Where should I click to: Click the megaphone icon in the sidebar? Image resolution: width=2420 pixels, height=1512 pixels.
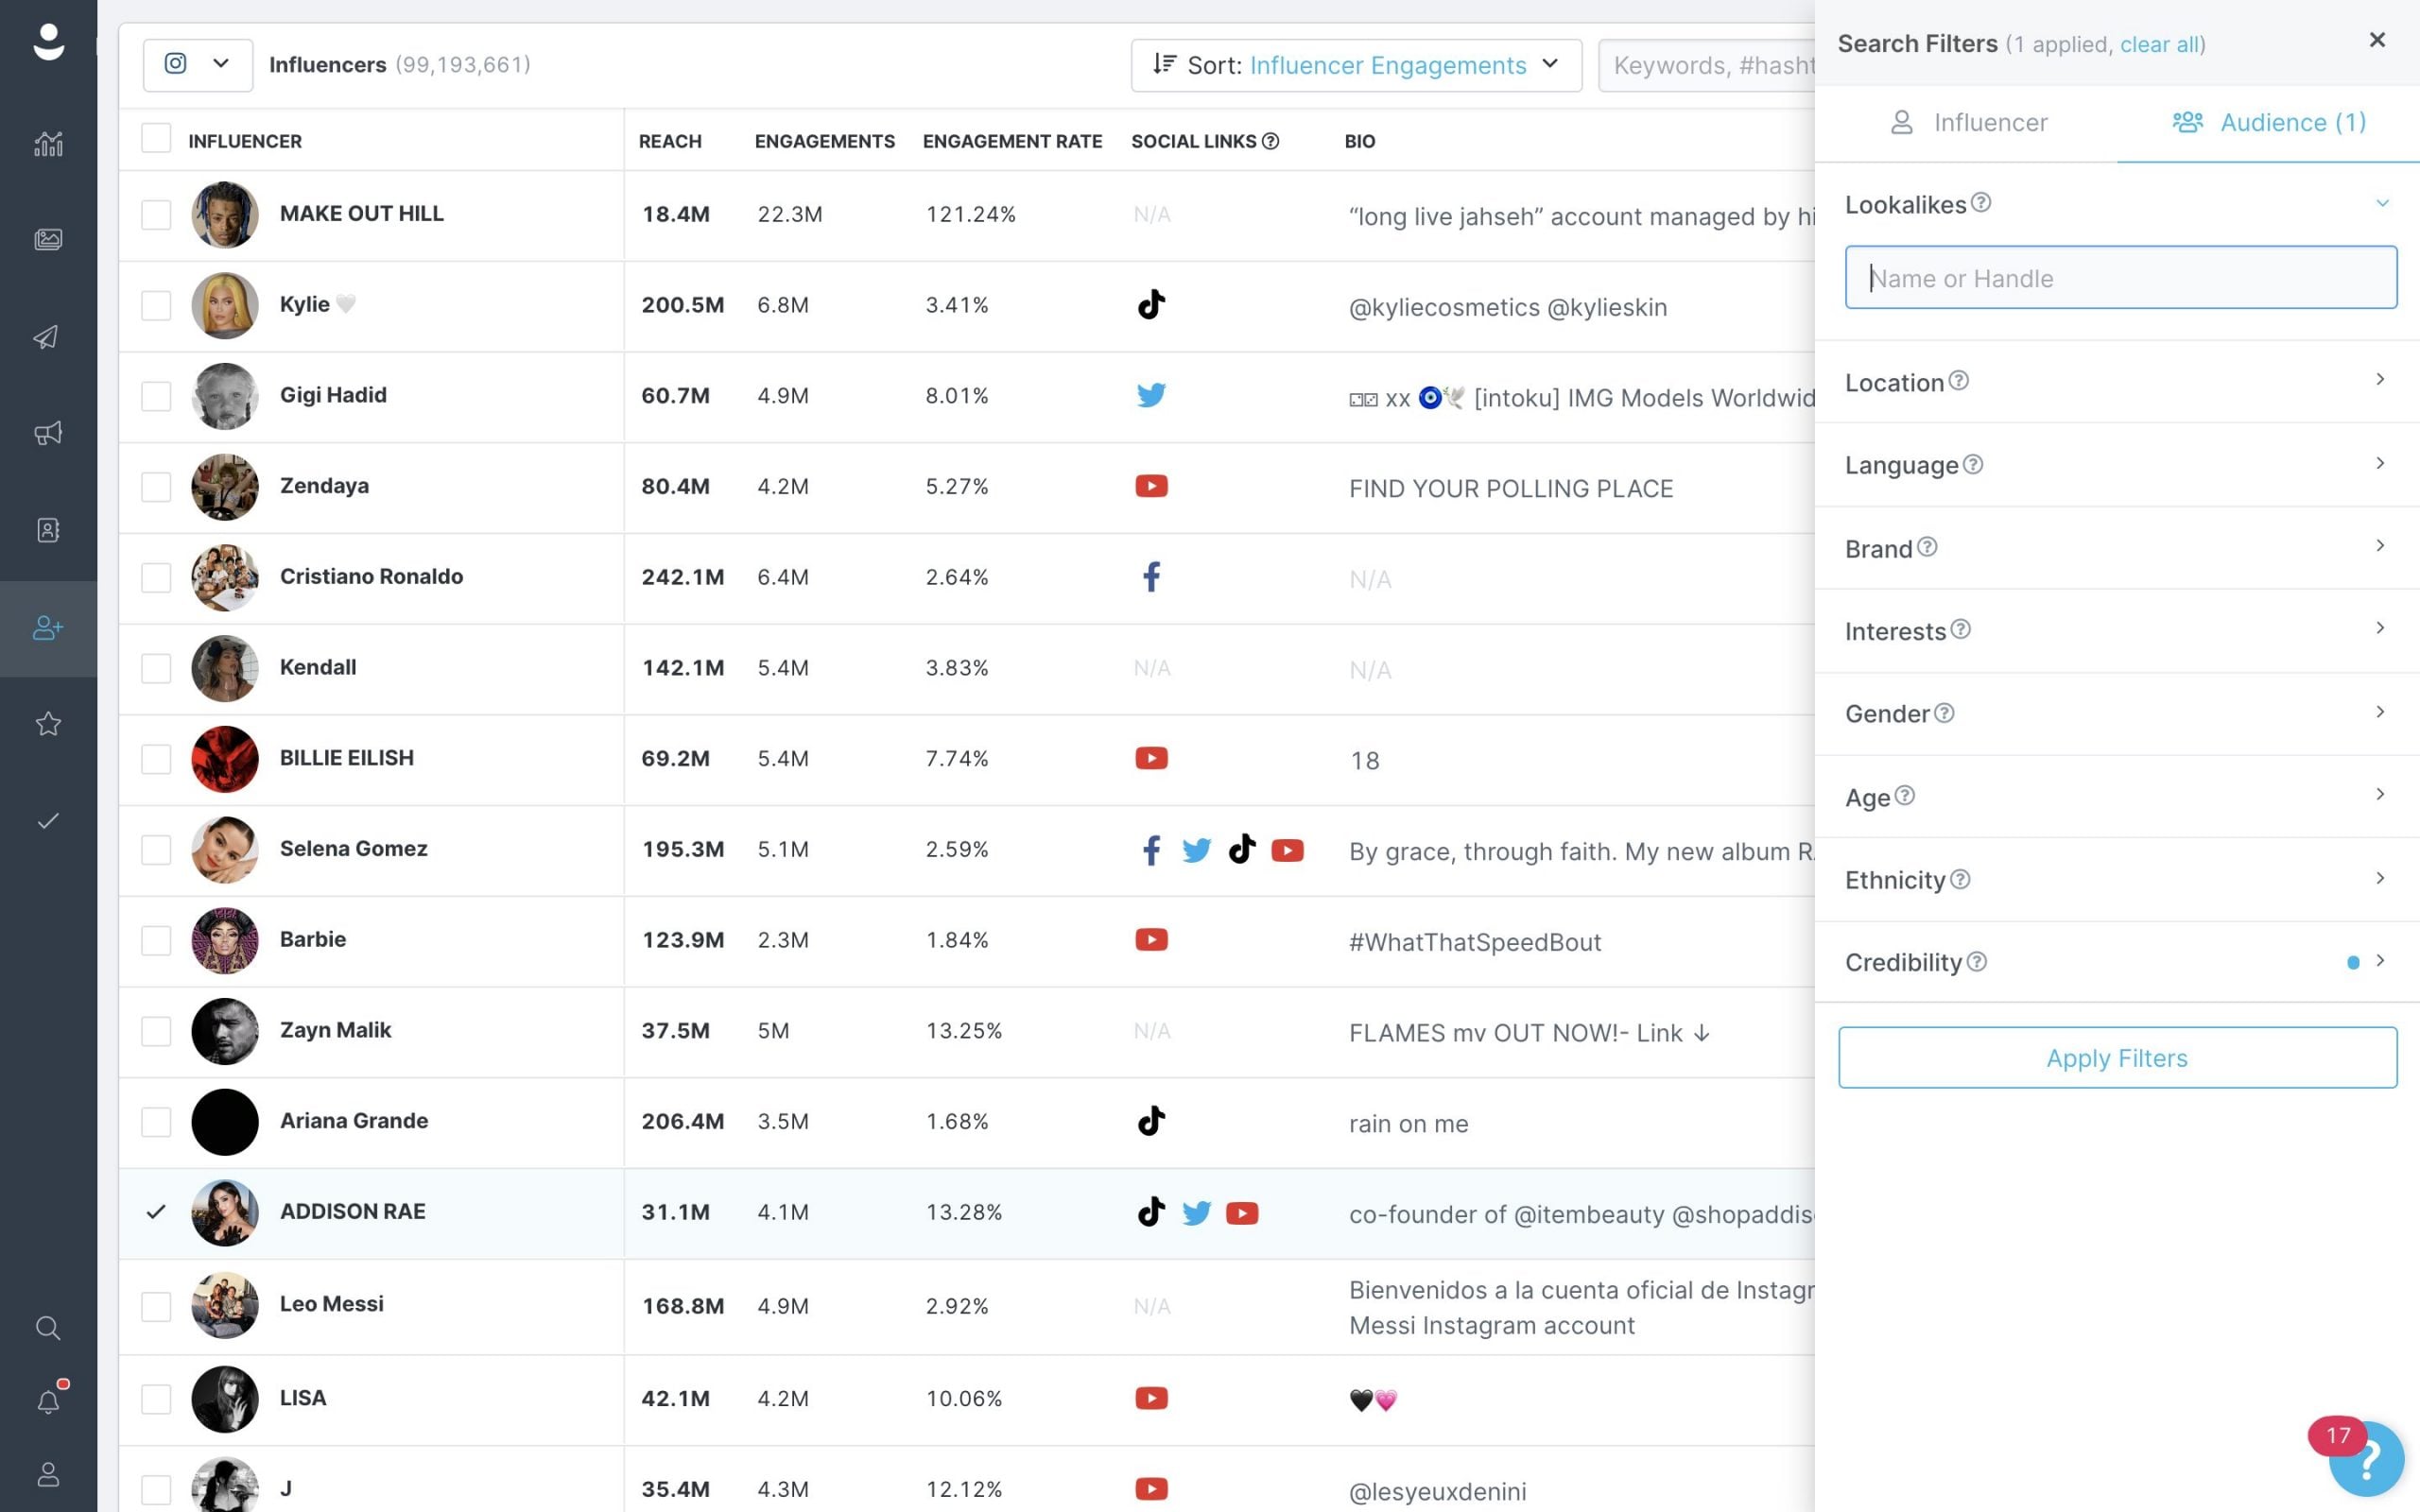pyautogui.click(x=47, y=433)
